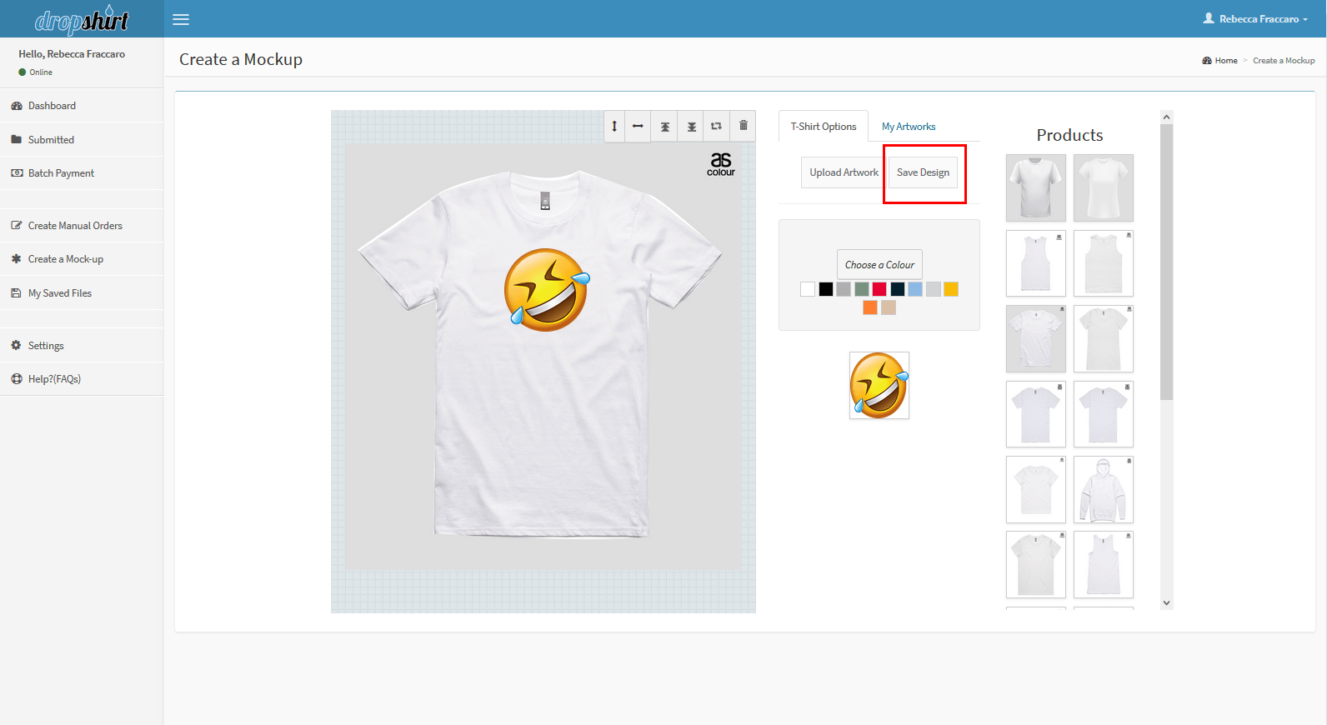Select the light blue colour swatch
This screenshot has height=725, width=1327.
click(915, 289)
